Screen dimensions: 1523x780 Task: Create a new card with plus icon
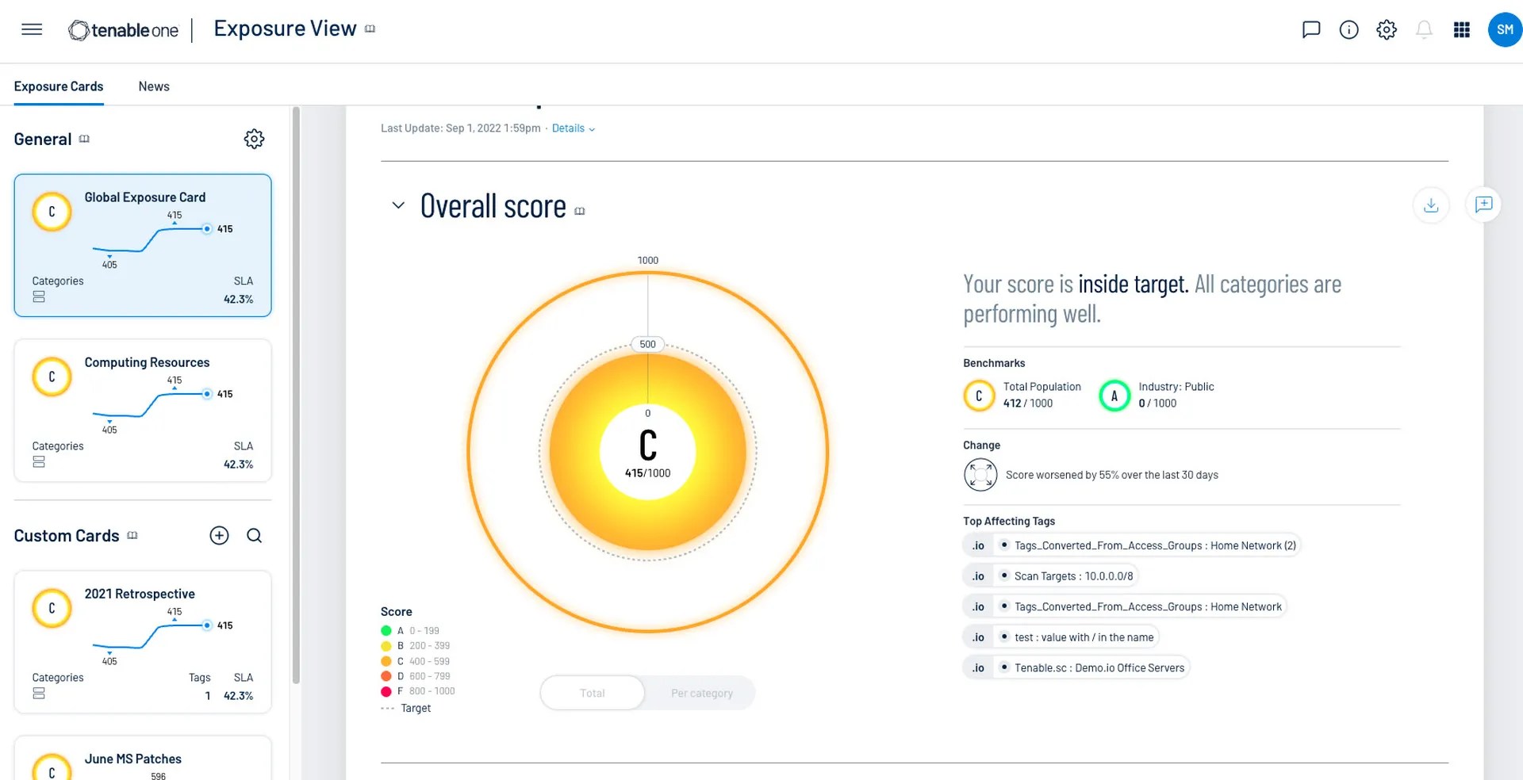[x=219, y=536]
